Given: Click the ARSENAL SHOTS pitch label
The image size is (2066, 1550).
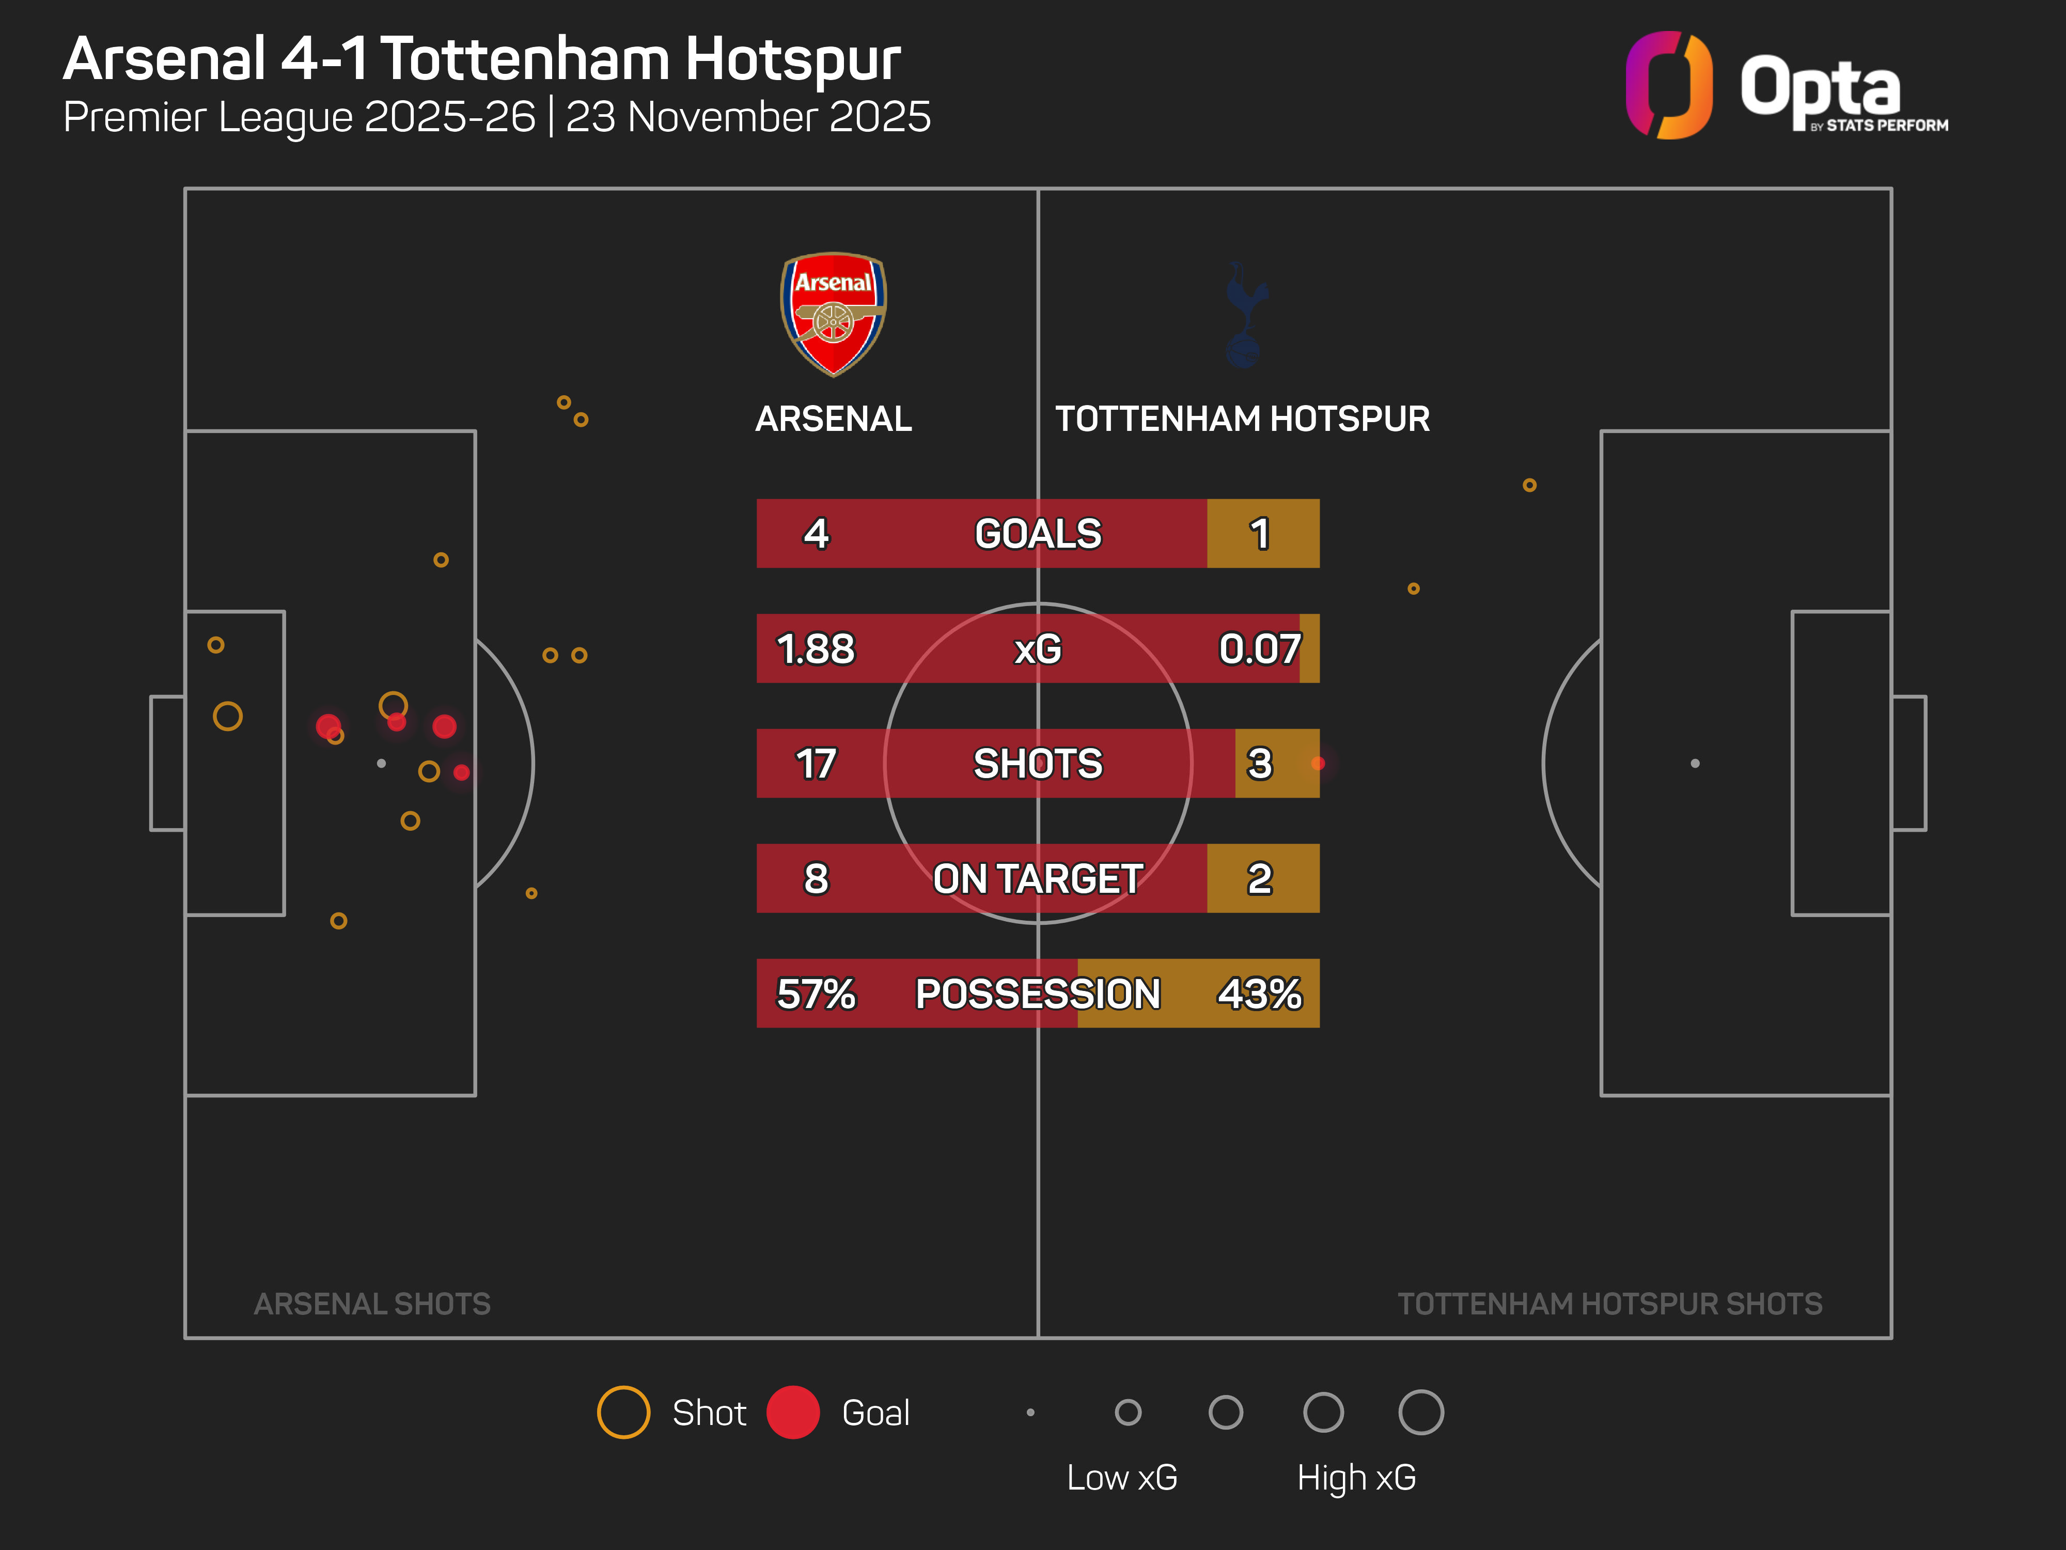Looking at the screenshot, I should coord(372,1304).
